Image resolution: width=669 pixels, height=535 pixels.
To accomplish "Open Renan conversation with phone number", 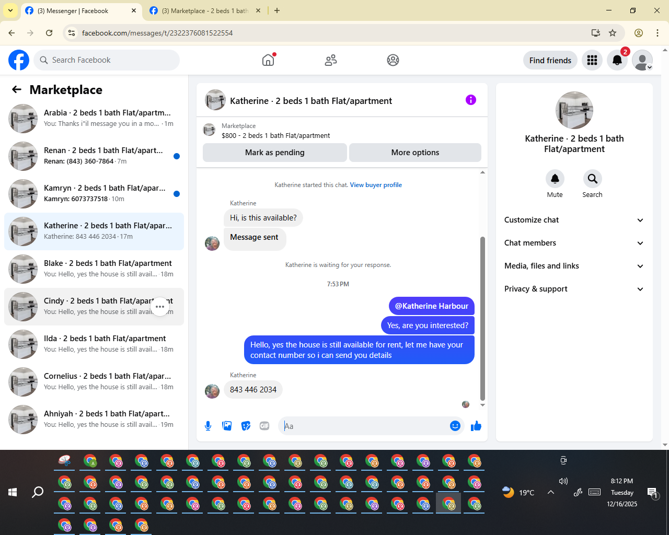I will pos(94,156).
